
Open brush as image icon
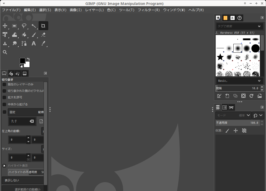[260, 96]
